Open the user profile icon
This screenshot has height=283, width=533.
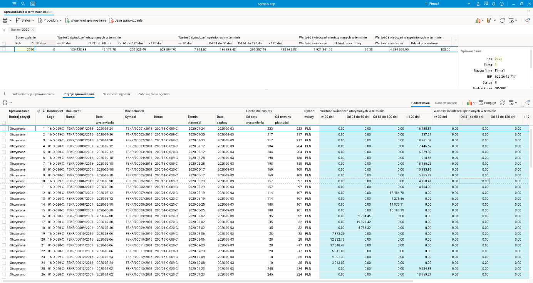coord(478,3)
